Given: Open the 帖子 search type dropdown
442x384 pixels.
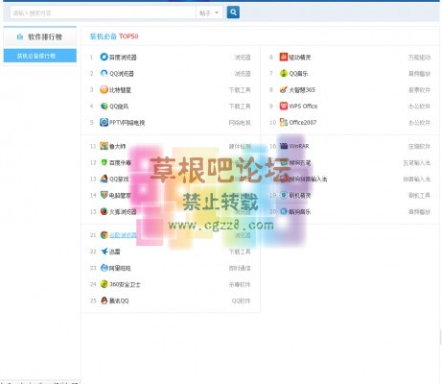Looking at the screenshot, I should coord(209,12).
